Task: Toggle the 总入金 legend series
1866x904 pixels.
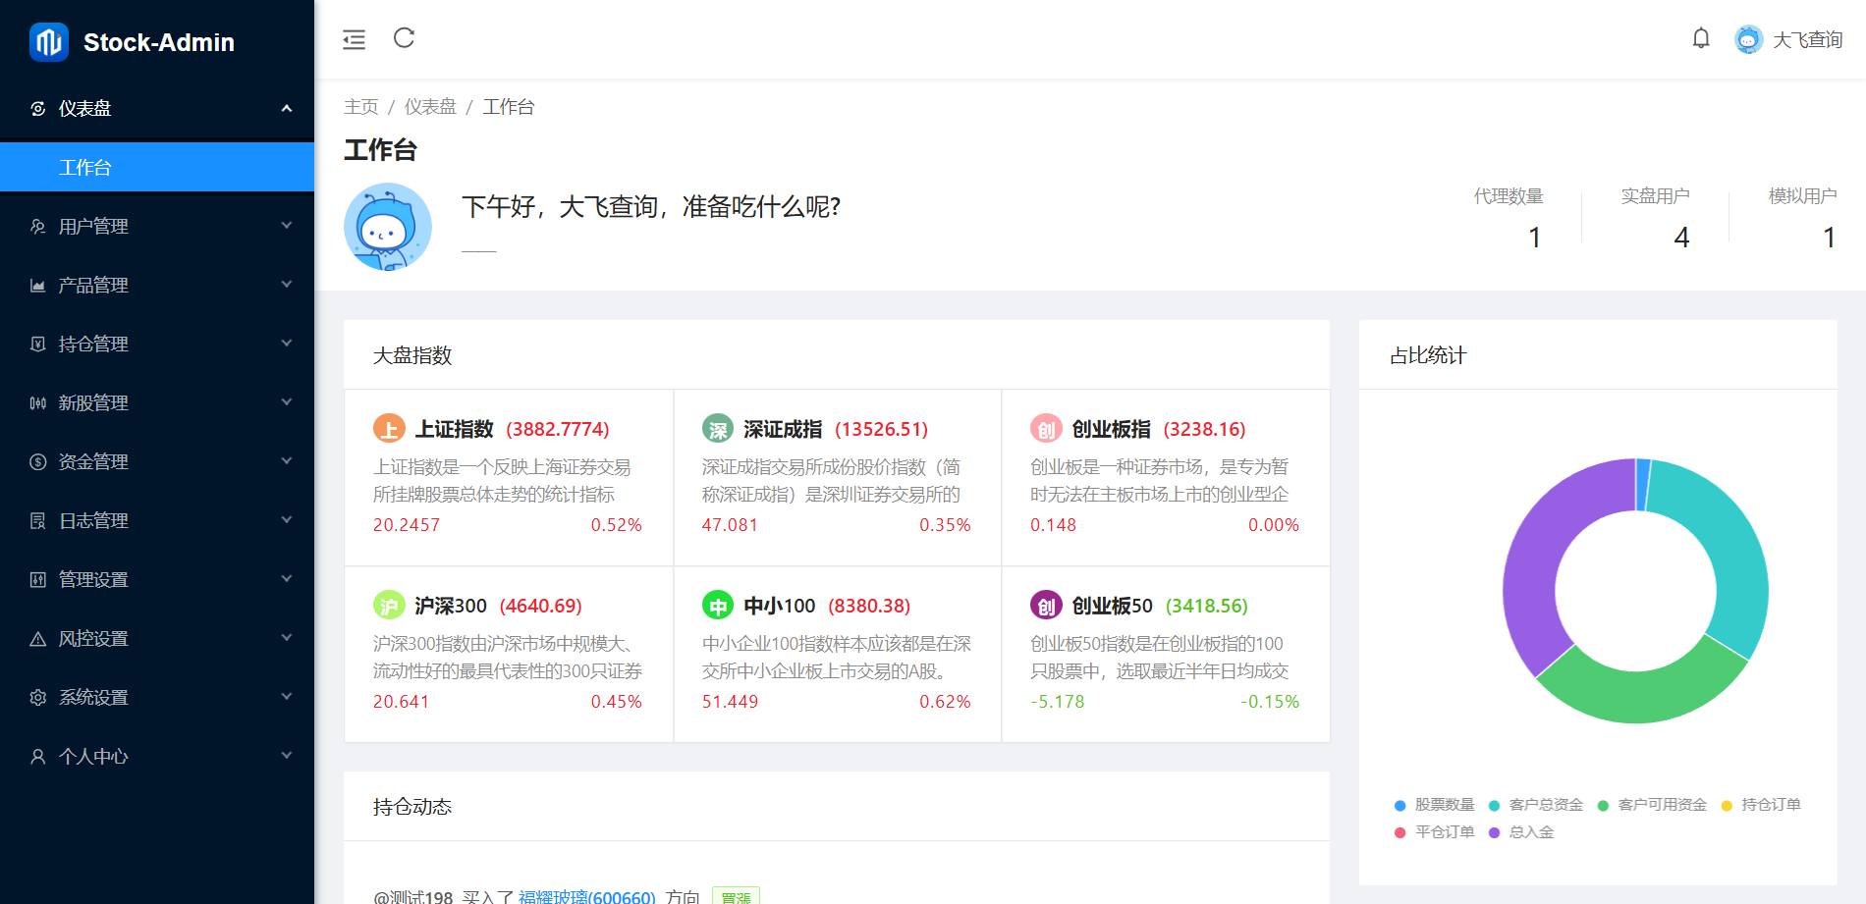Action: [1521, 832]
